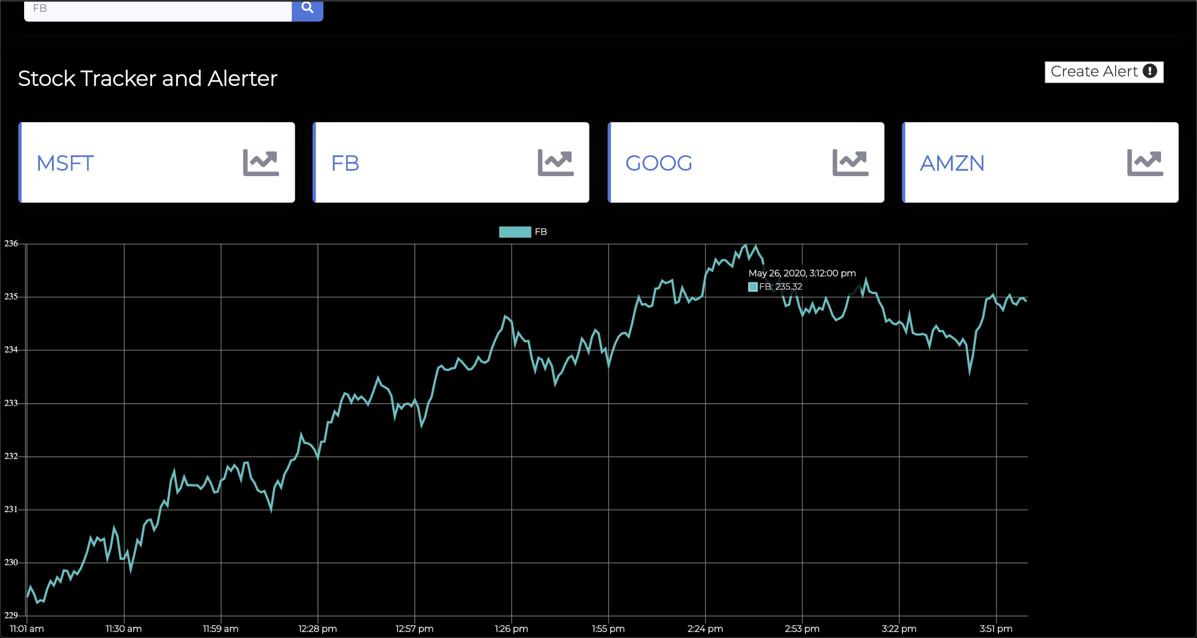Select the AMZN ticker label
The height and width of the screenshot is (638, 1197).
coord(952,164)
